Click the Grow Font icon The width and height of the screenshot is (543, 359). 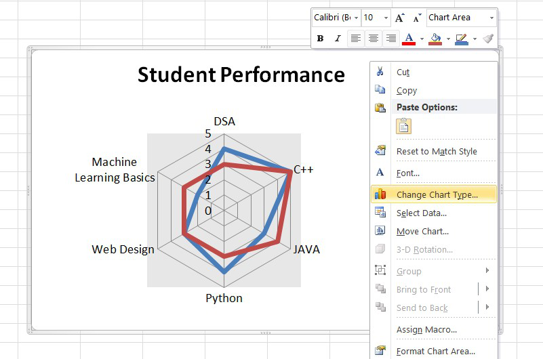400,18
